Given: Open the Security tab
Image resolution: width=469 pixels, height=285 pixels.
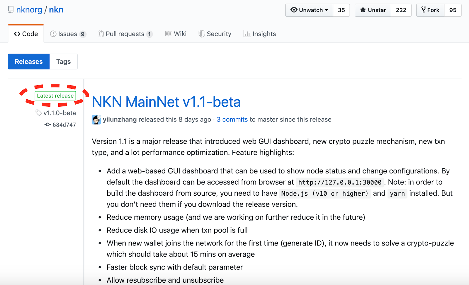Looking at the screenshot, I should click(x=215, y=34).
